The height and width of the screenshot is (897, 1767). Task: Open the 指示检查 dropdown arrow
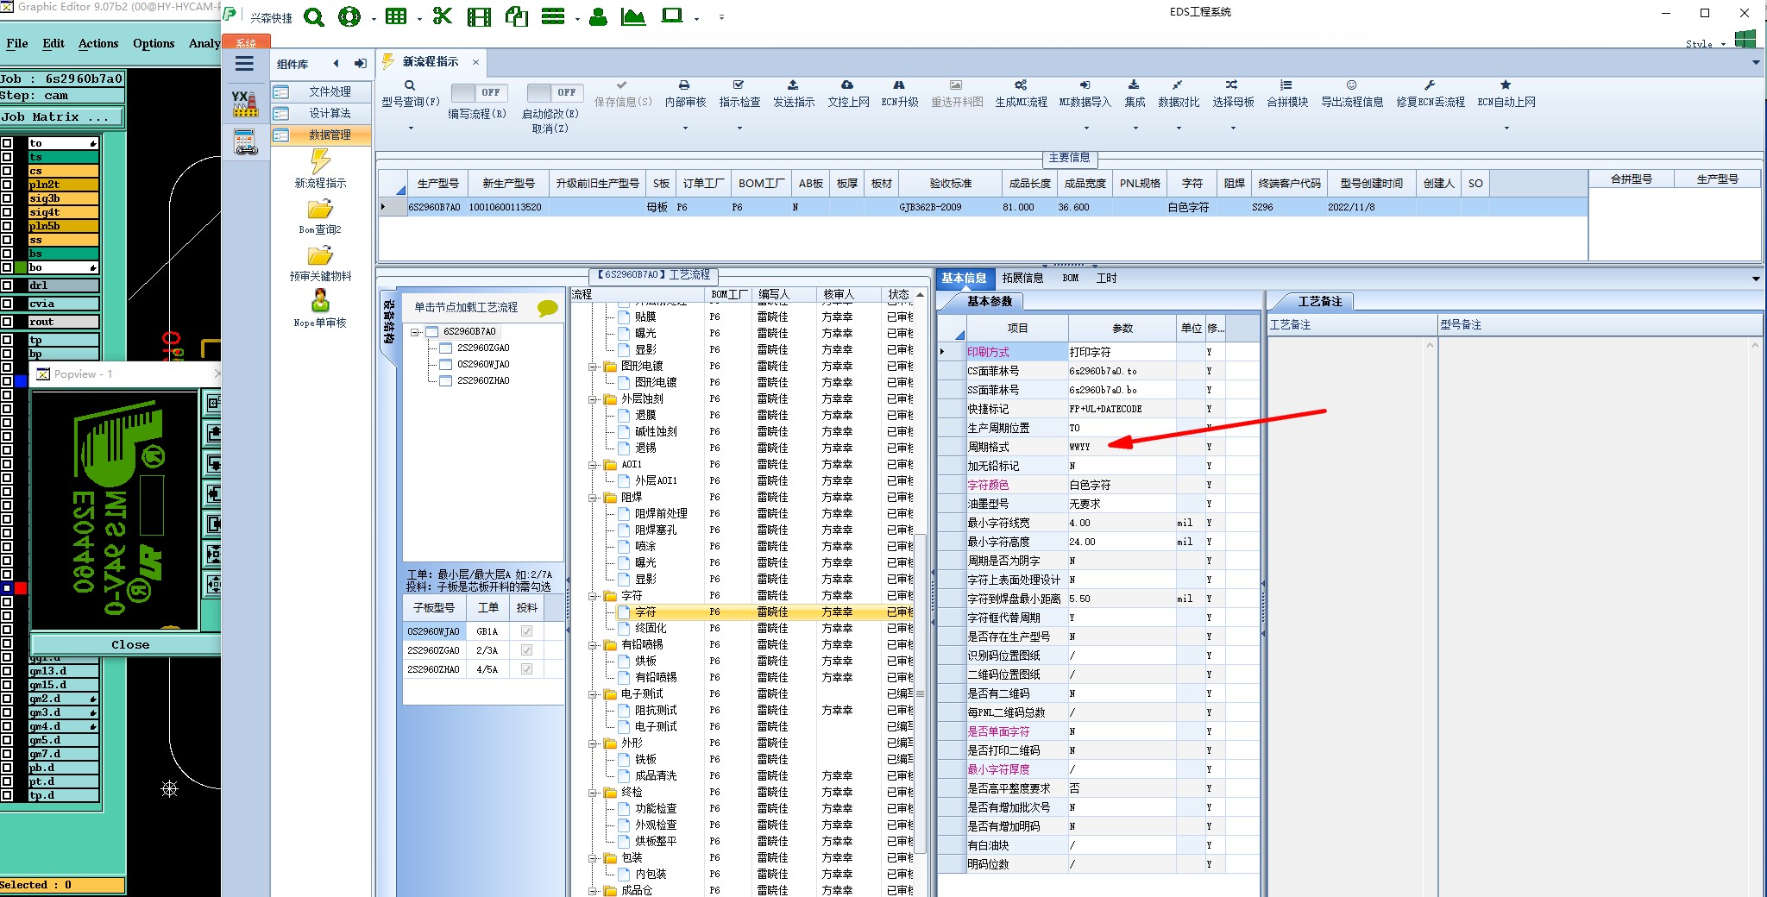tap(739, 129)
